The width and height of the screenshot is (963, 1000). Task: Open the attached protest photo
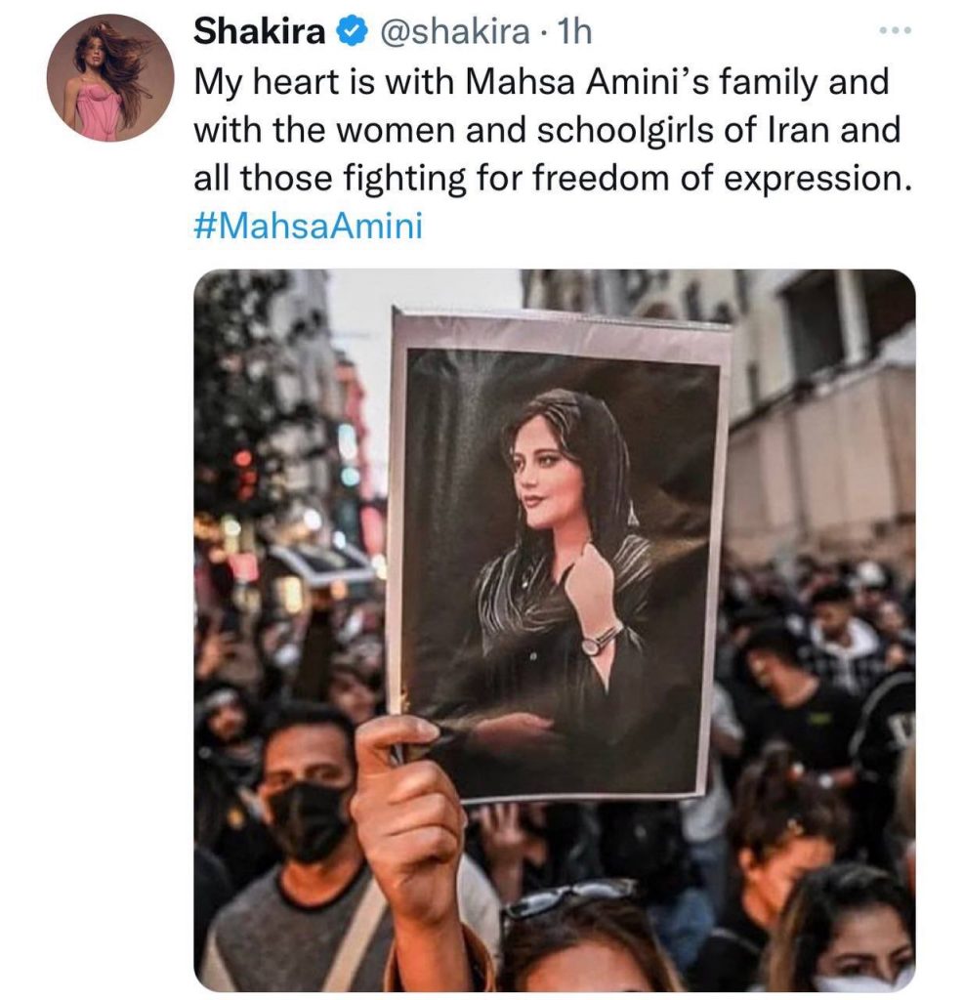[554, 630]
